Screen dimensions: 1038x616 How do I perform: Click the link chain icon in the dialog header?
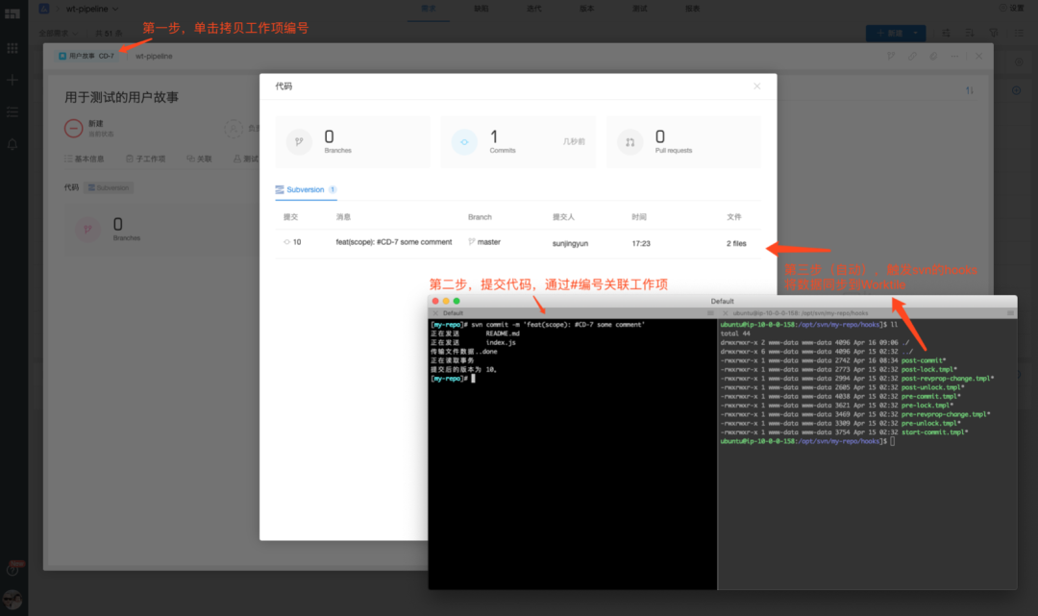[911, 56]
